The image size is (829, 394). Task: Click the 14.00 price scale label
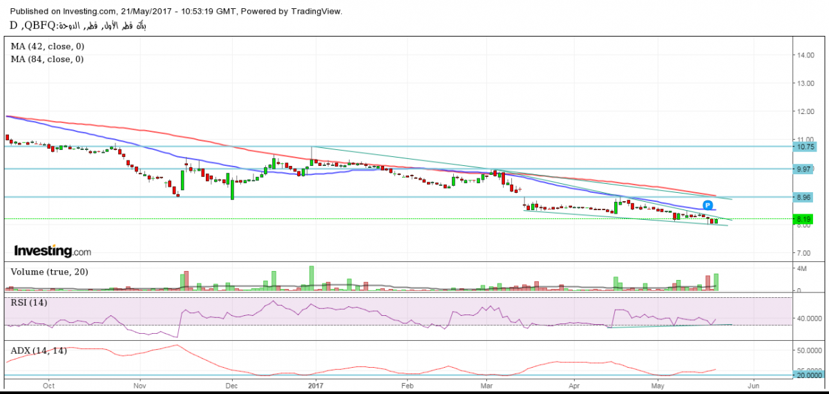806,55
